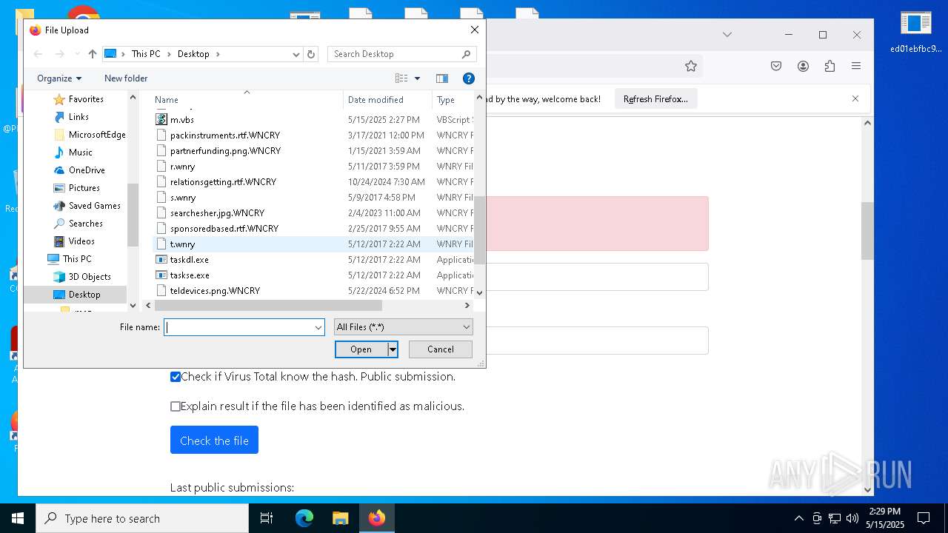Select taskse.exe file
Image resolution: width=948 pixels, height=533 pixels.
point(190,275)
